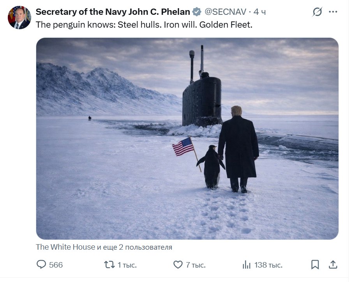349x282 pixels.
Task: Click the @SECNAV handle
Action: pyautogui.click(x=226, y=12)
